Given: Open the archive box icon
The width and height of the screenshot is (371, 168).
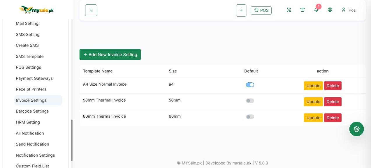Looking at the screenshot, I should [303, 10].
